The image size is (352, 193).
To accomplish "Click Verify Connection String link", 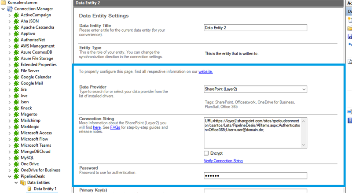I will 223,161.
